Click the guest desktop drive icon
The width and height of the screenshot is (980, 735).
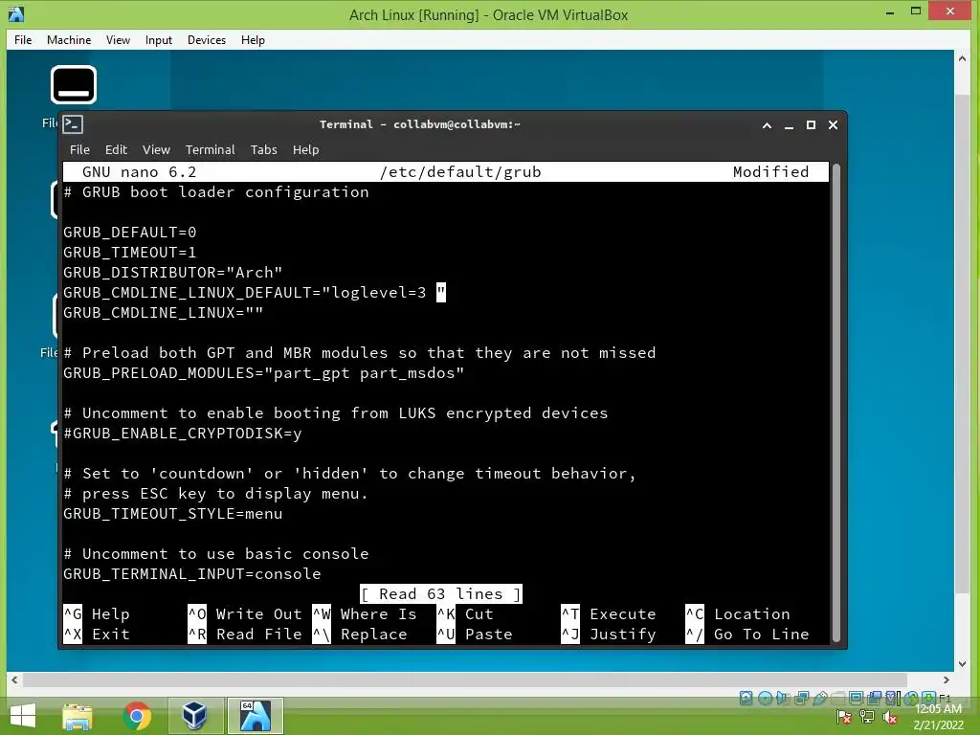coord(73,84)
